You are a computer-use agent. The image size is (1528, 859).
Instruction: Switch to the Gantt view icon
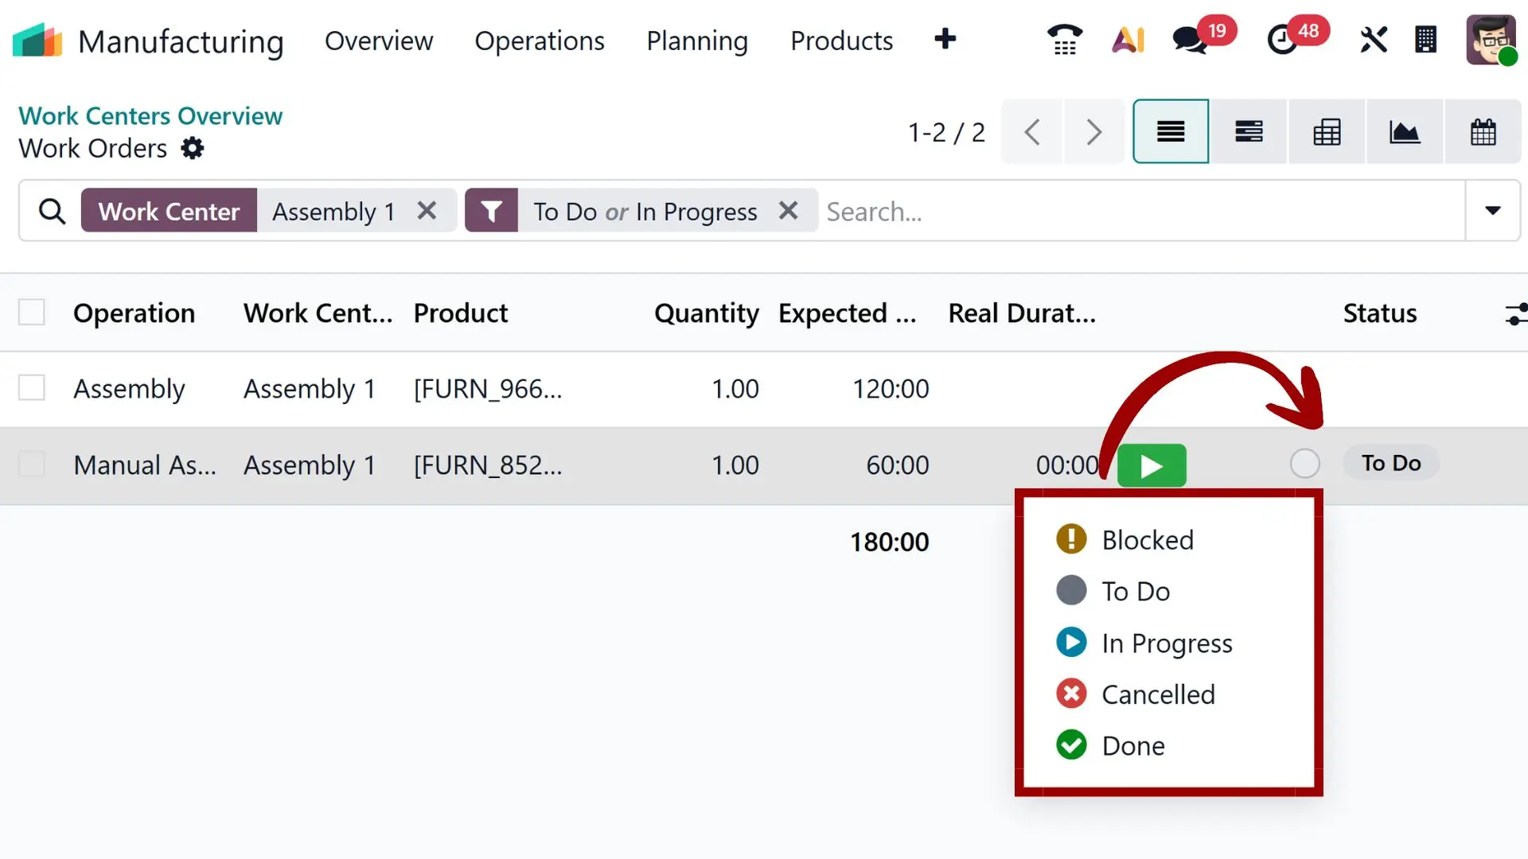coord(1249,132)
